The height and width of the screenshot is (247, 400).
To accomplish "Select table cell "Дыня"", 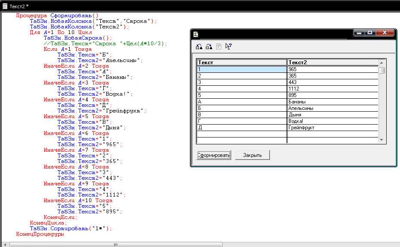I will 333,115.
